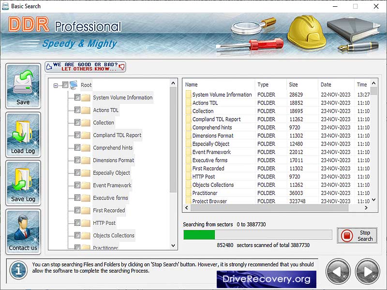Image resolution: width=387 pixels, height=290 pixels.
Task: Click file list scroll down arrow
Action: click(373, 200)
